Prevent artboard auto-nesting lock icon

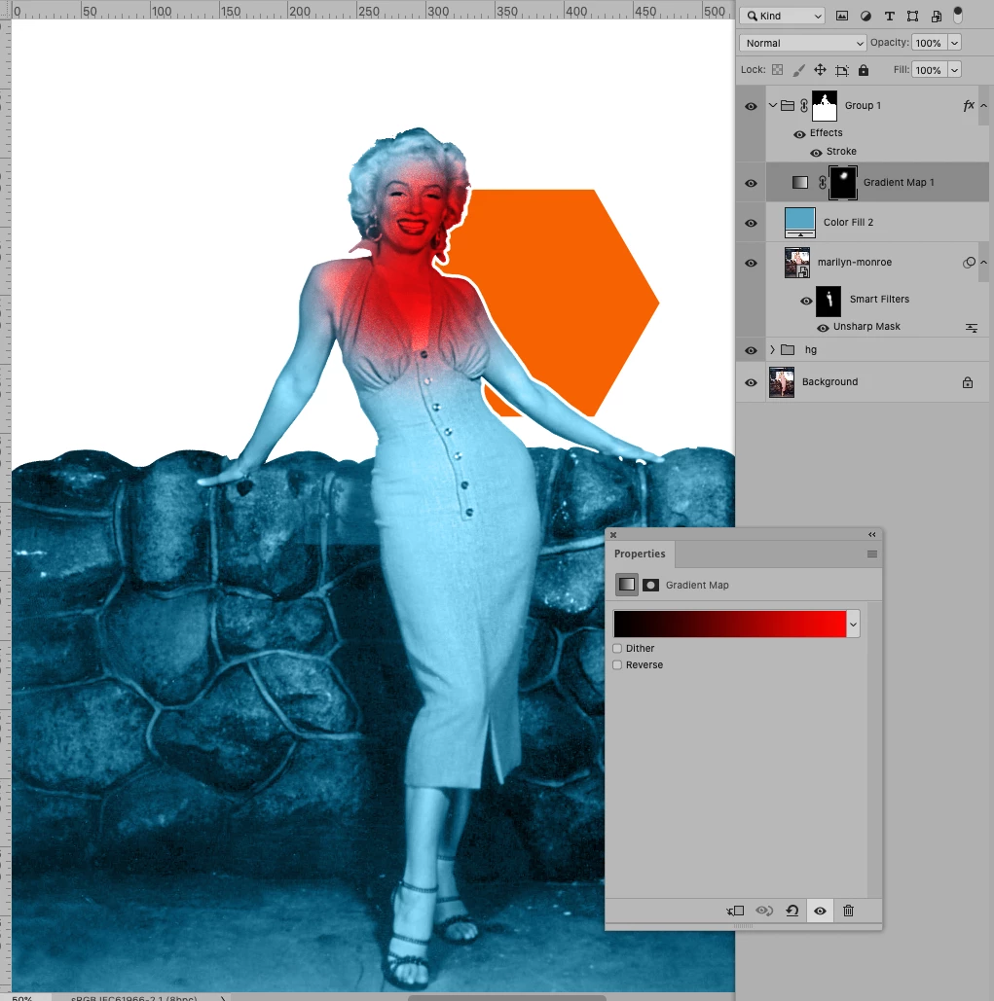point(842,70)
